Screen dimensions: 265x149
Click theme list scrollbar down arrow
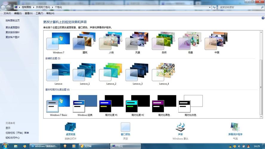(261, 117)
